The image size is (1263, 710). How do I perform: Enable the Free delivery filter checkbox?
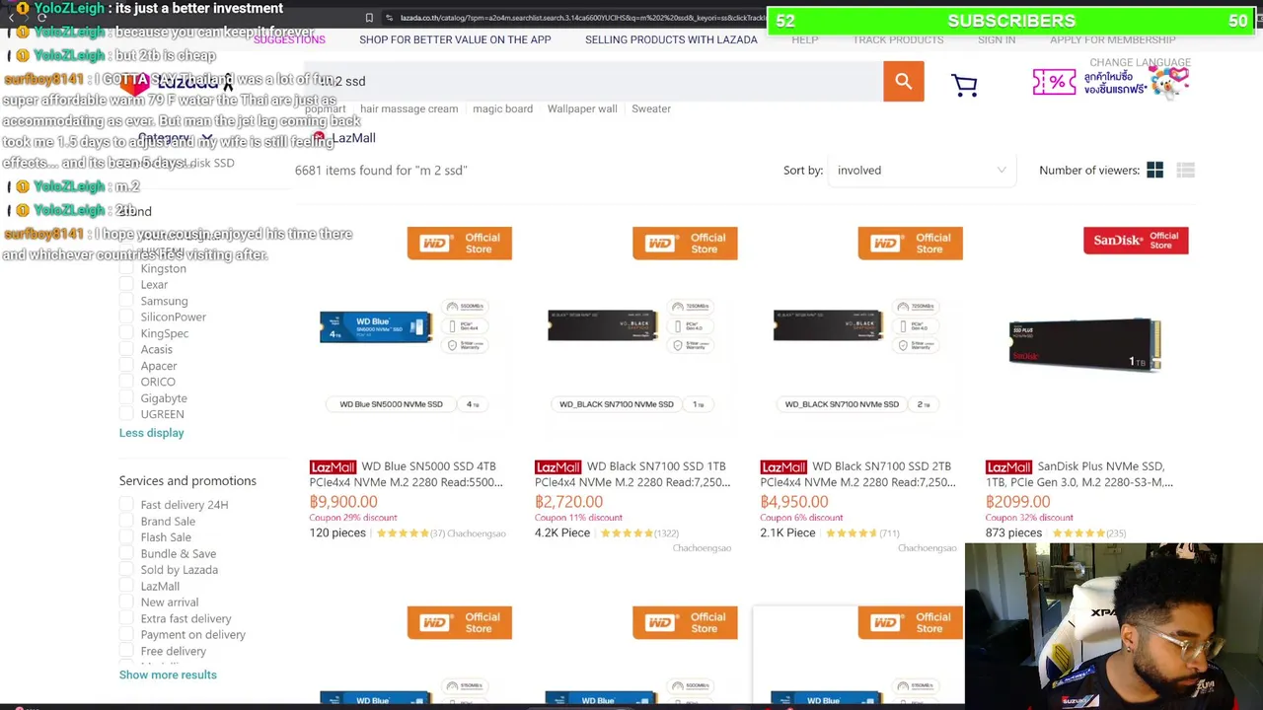pos(126,651)
